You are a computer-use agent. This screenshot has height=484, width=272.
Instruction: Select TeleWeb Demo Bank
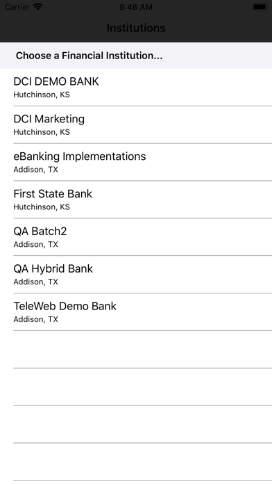pos(136,312)
